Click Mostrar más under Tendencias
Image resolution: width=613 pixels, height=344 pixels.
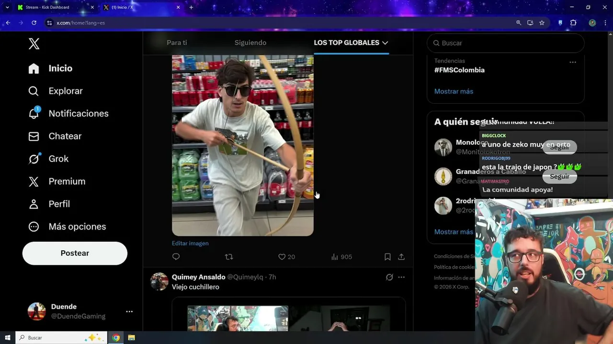454,91
